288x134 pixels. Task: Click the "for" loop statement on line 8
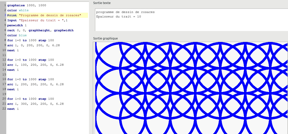point(30,40)
